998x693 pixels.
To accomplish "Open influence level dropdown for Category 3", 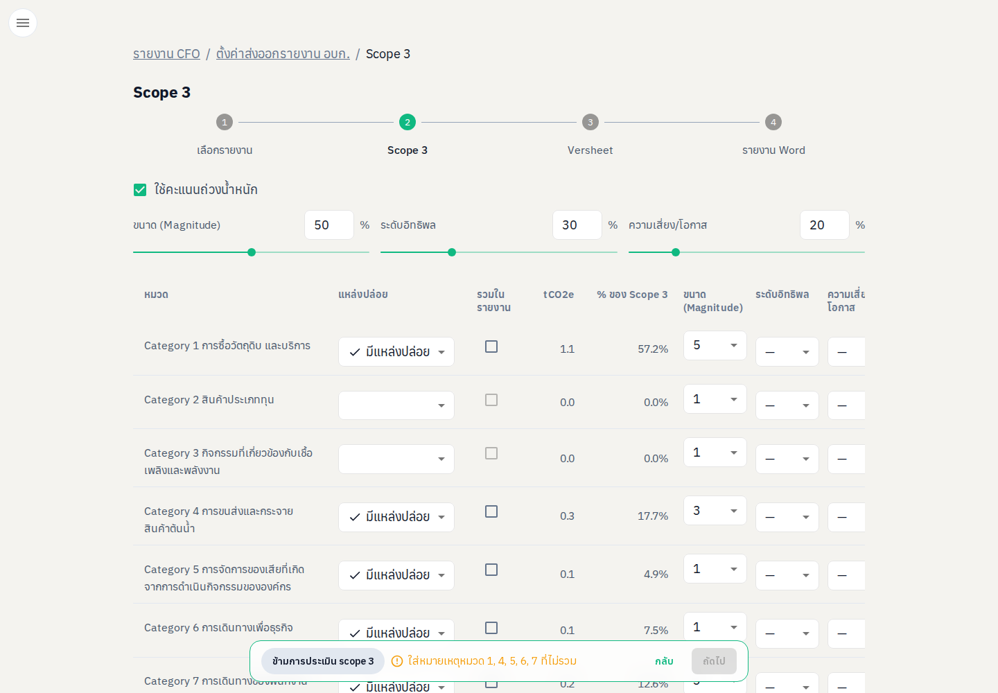I will pyautogui.click(x=787, y=459).
